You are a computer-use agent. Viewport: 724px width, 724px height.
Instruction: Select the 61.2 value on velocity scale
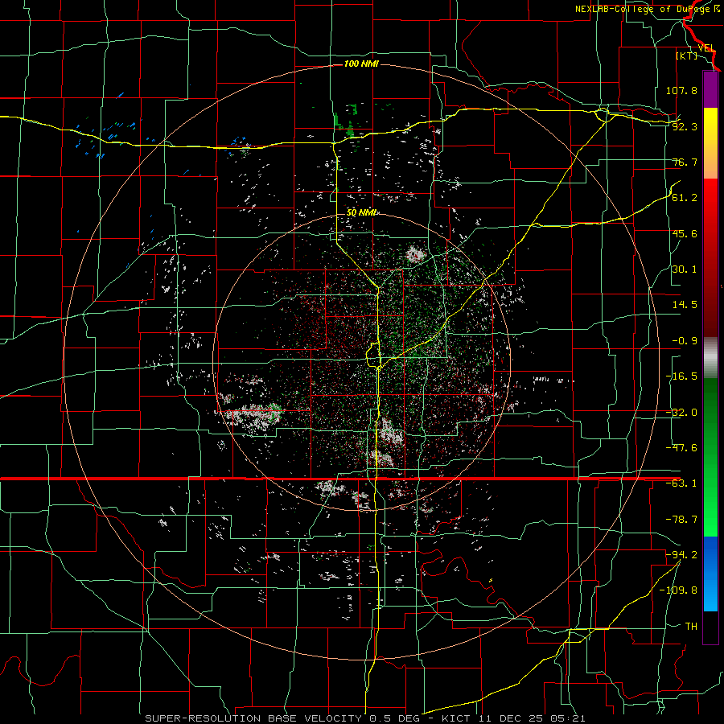[685, 198]
